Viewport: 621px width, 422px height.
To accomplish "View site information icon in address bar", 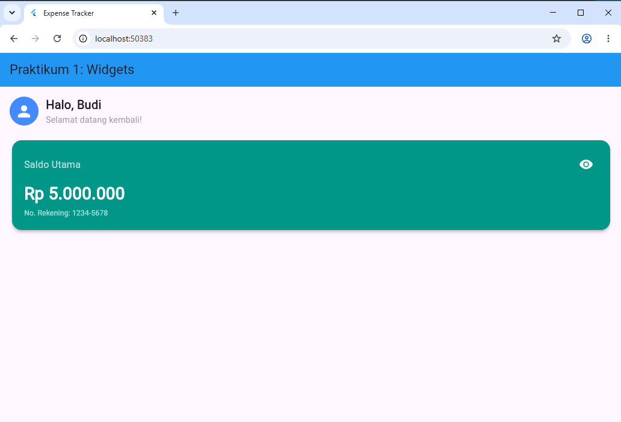I will 83,39.
